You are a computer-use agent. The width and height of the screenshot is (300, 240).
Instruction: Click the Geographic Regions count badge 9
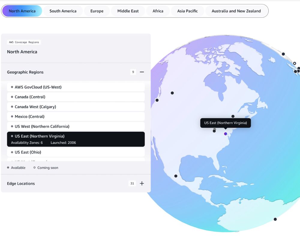(x=133, y=72)
